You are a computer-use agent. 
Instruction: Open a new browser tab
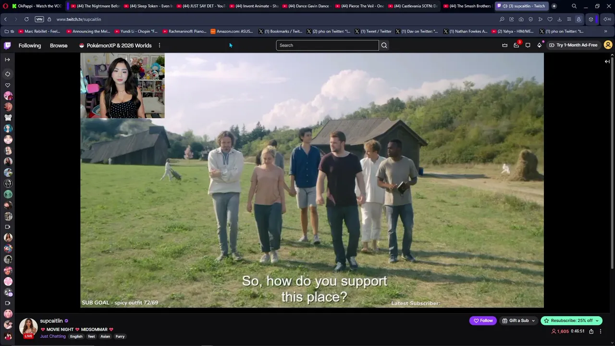tap(554, 6)
